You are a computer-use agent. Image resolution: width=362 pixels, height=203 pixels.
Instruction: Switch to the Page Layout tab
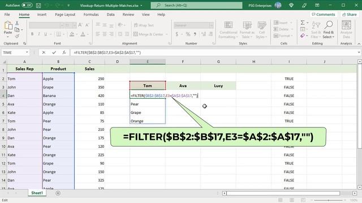[x=65, y=15]
